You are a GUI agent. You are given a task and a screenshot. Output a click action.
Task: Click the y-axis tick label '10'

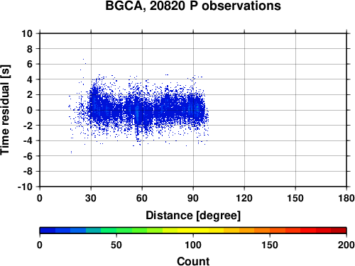click(27, 33)
